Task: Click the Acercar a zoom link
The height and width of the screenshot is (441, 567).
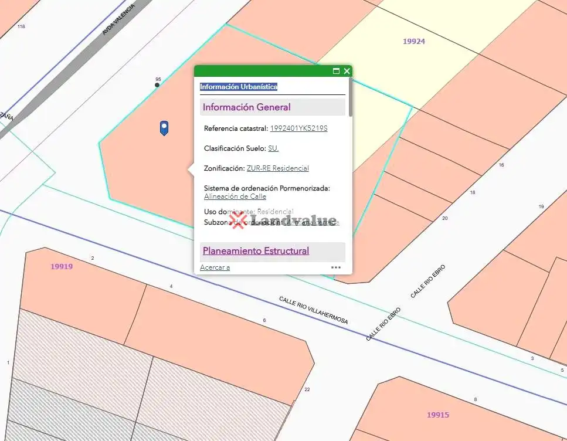Action: pos(215,267)
